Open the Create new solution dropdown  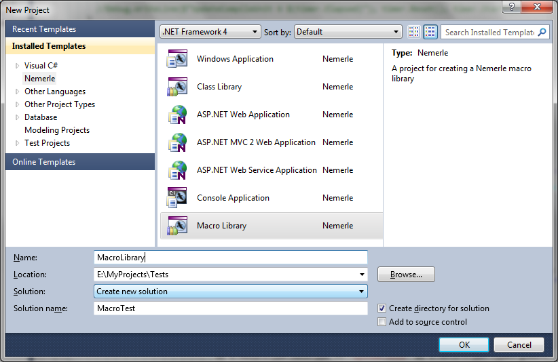tap(231, 291)
